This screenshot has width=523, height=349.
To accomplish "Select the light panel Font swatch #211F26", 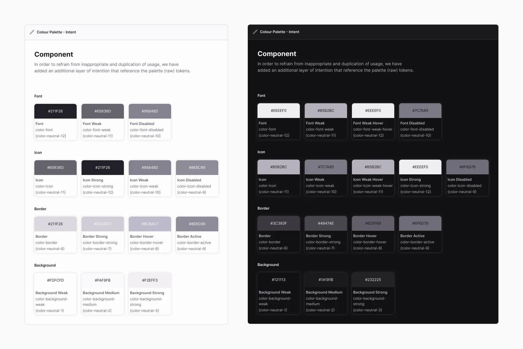I will (55, 111).
